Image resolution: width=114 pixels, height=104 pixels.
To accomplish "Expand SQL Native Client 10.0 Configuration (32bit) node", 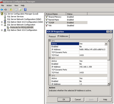I will pyautogui.click(x=2, y=22).
